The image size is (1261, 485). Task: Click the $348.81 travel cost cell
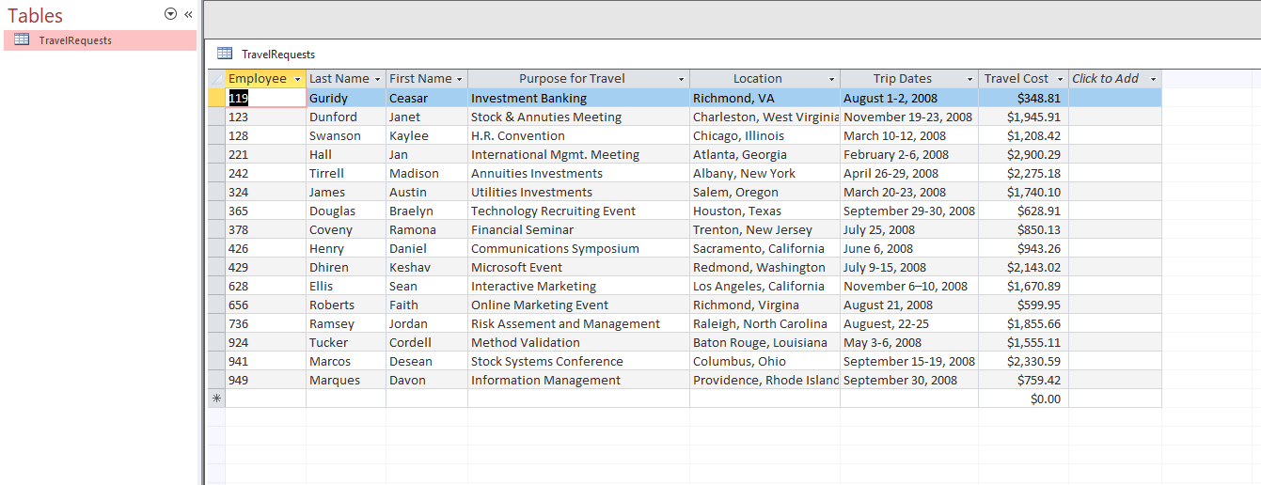(1024, 98)
